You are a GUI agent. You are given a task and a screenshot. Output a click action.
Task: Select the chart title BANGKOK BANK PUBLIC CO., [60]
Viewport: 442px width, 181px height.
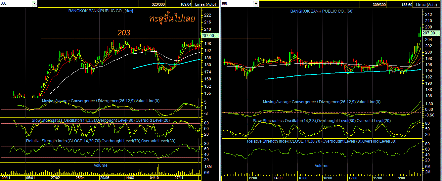(x=322, y=11)
